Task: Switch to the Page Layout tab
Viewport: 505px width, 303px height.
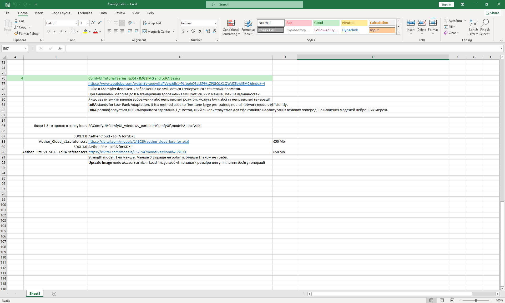Action: coord(61,13)
